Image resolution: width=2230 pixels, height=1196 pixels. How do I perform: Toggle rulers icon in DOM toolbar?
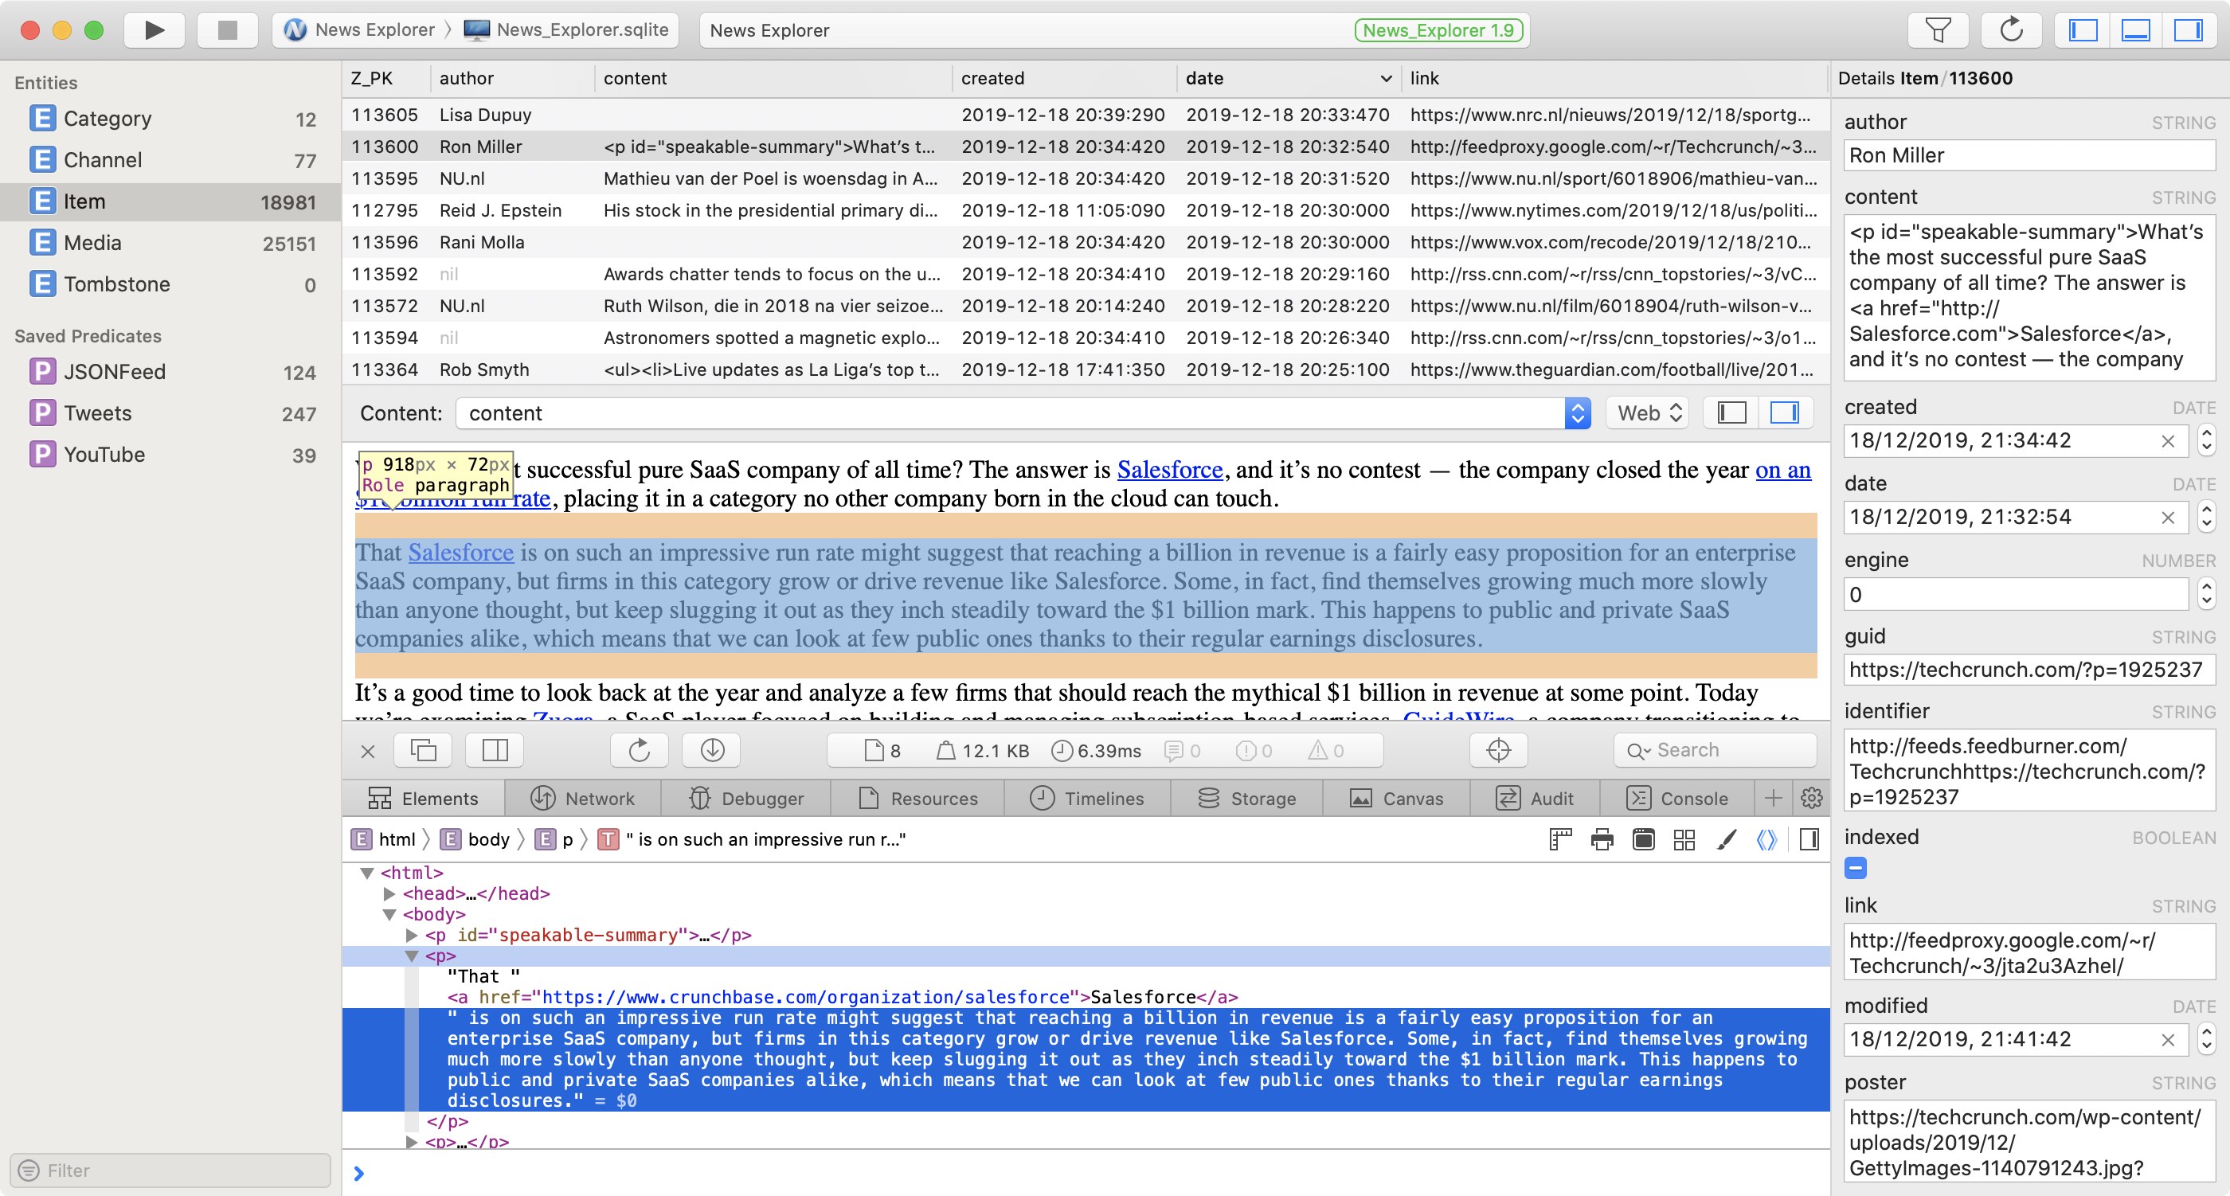pos(1560,839)
